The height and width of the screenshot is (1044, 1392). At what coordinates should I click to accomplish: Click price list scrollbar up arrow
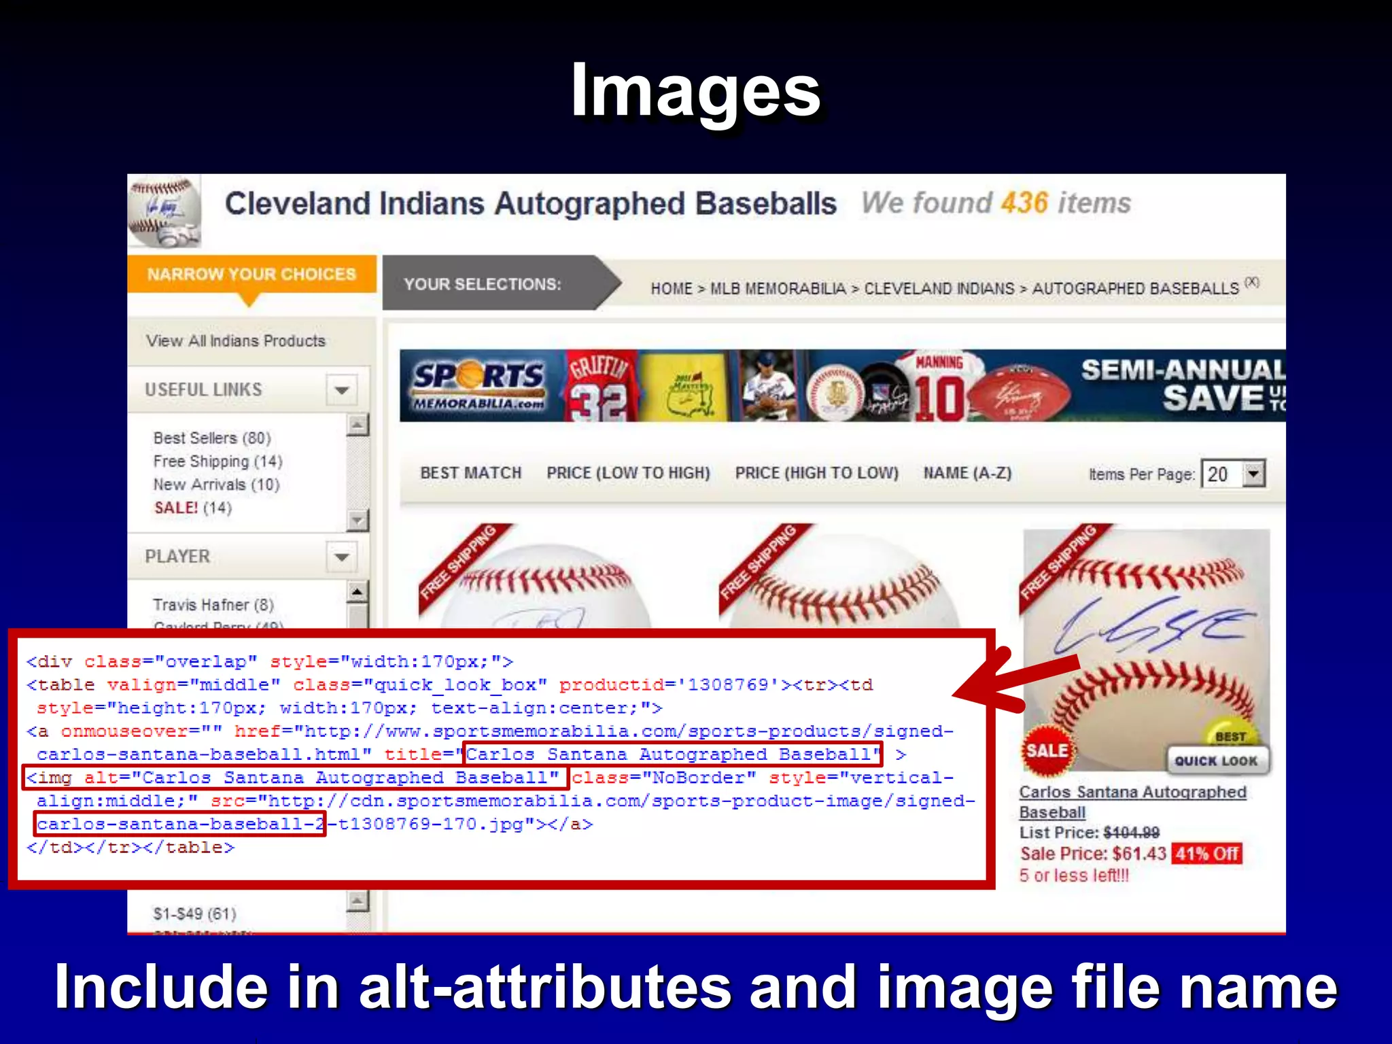(358, 901)
